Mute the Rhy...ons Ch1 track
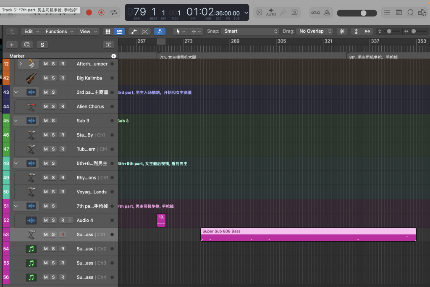Viewport: 430px width, 287px height. [45, 177]
